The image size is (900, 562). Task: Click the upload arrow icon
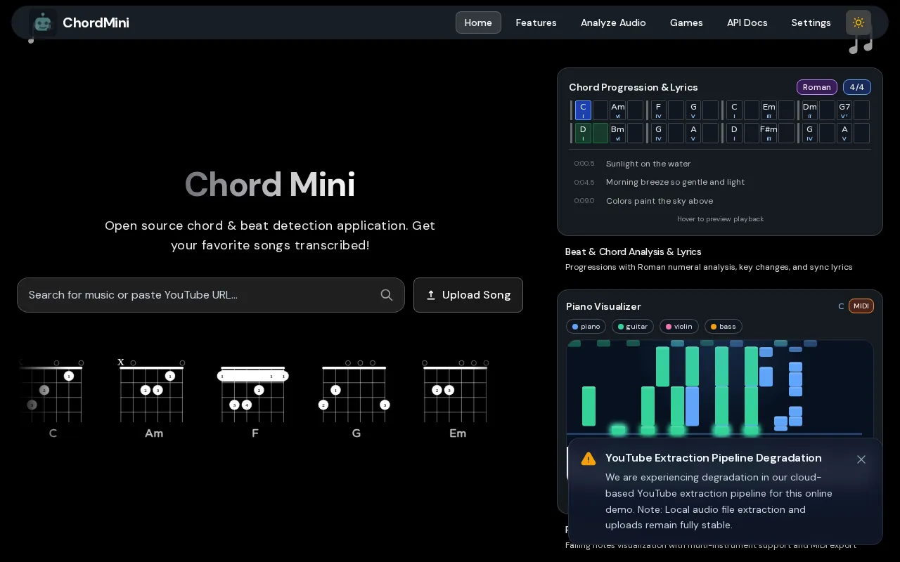(431, 295)
